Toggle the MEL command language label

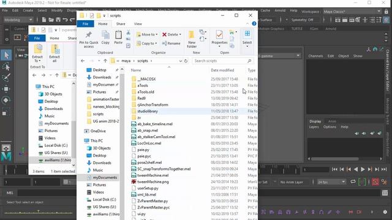10,193
